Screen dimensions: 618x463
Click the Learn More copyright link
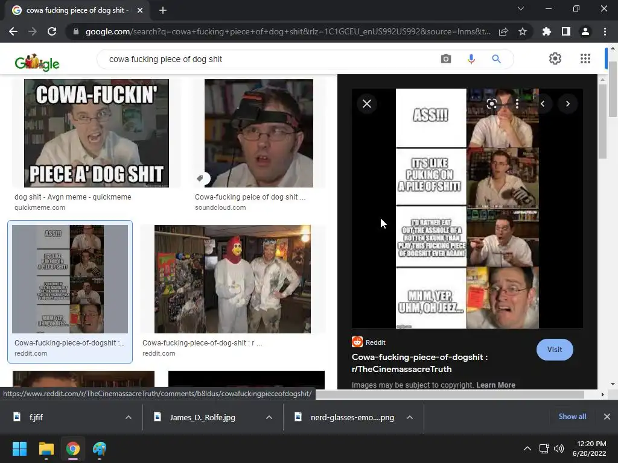[495, 385]
